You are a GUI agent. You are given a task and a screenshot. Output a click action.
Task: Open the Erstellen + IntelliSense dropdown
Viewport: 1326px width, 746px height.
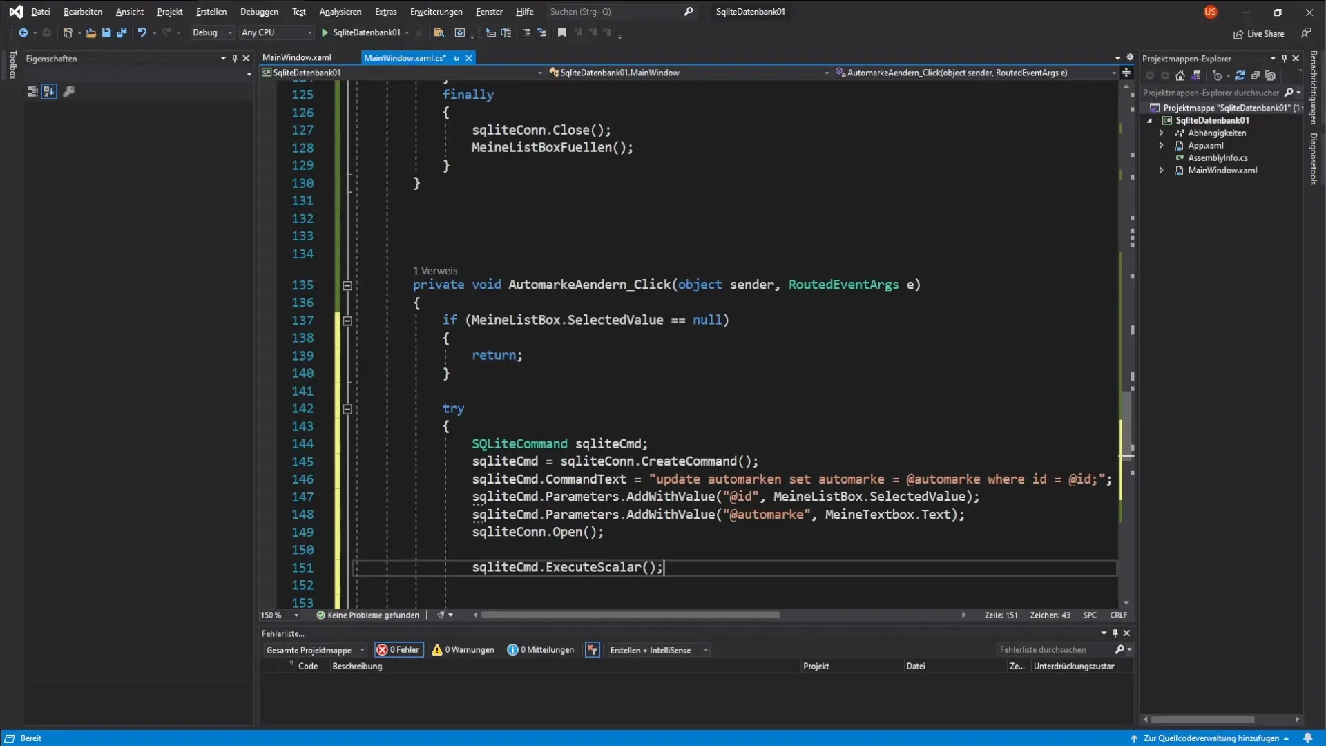tap(658, 650)
